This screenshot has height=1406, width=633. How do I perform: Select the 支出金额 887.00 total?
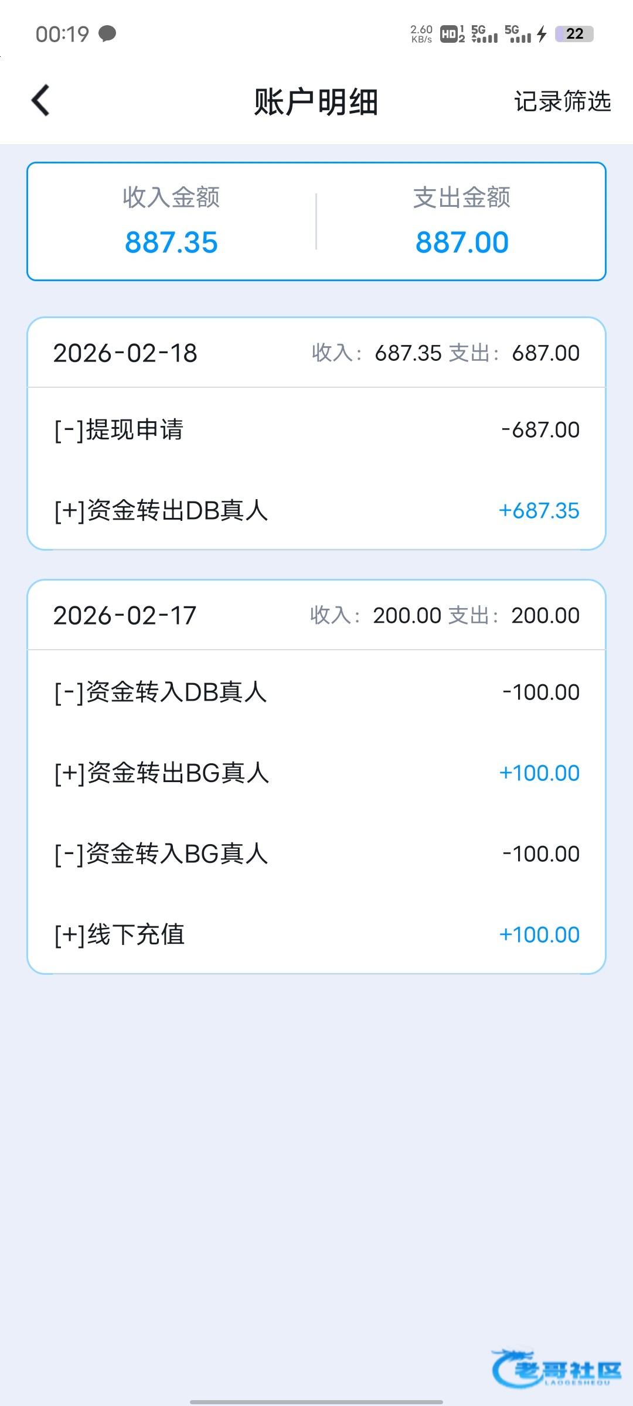pyautogui.click(x=462, y=221)
